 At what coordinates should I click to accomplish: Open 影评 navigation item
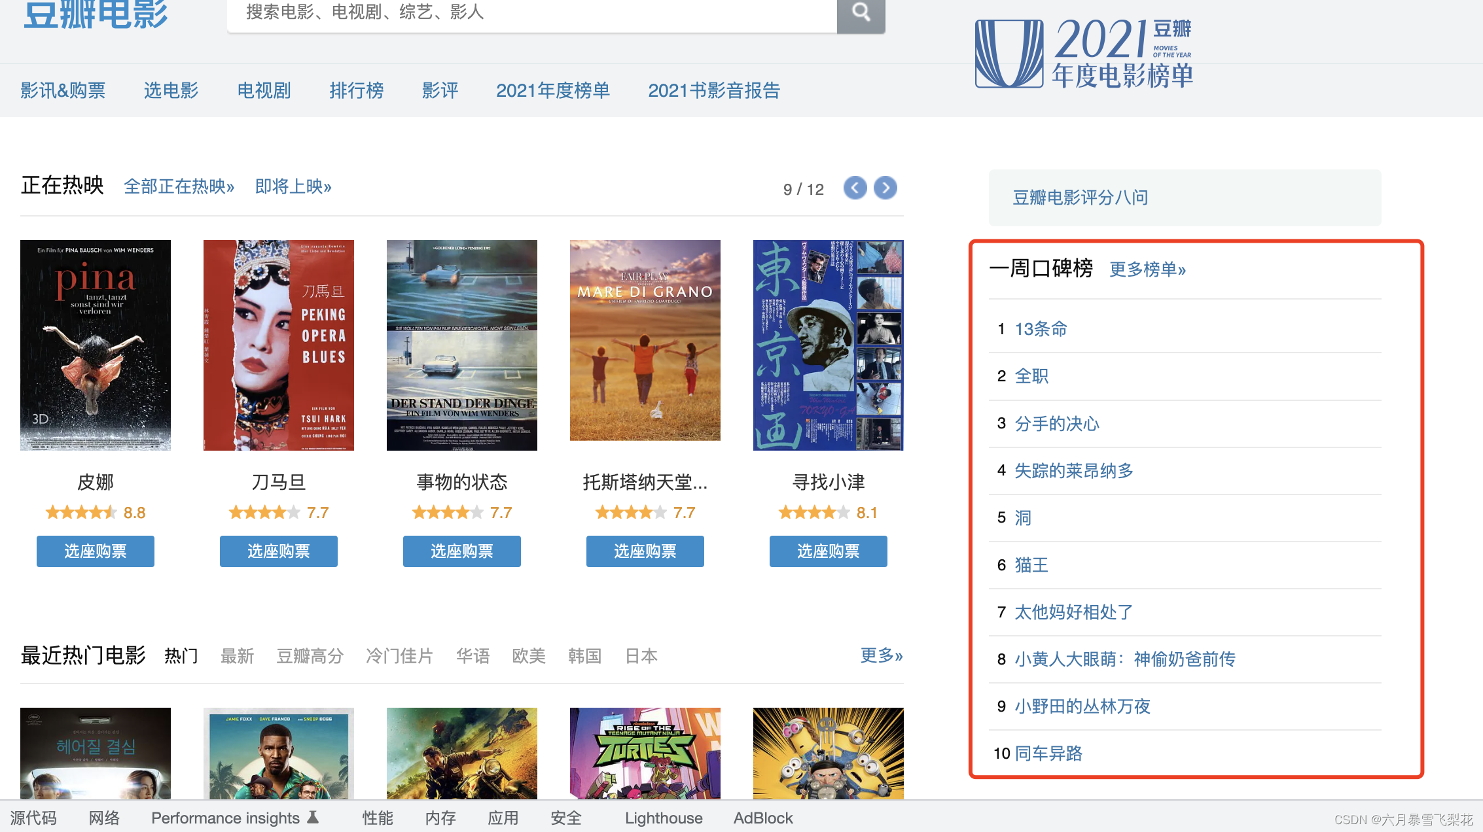pyautogui.click(x=440, y=90)
